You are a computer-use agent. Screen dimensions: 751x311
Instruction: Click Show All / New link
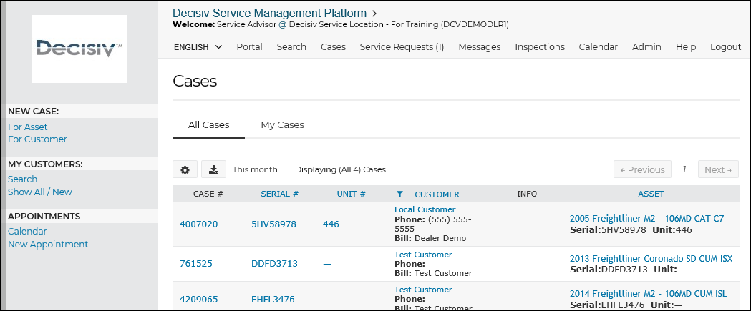click(40, 192)
